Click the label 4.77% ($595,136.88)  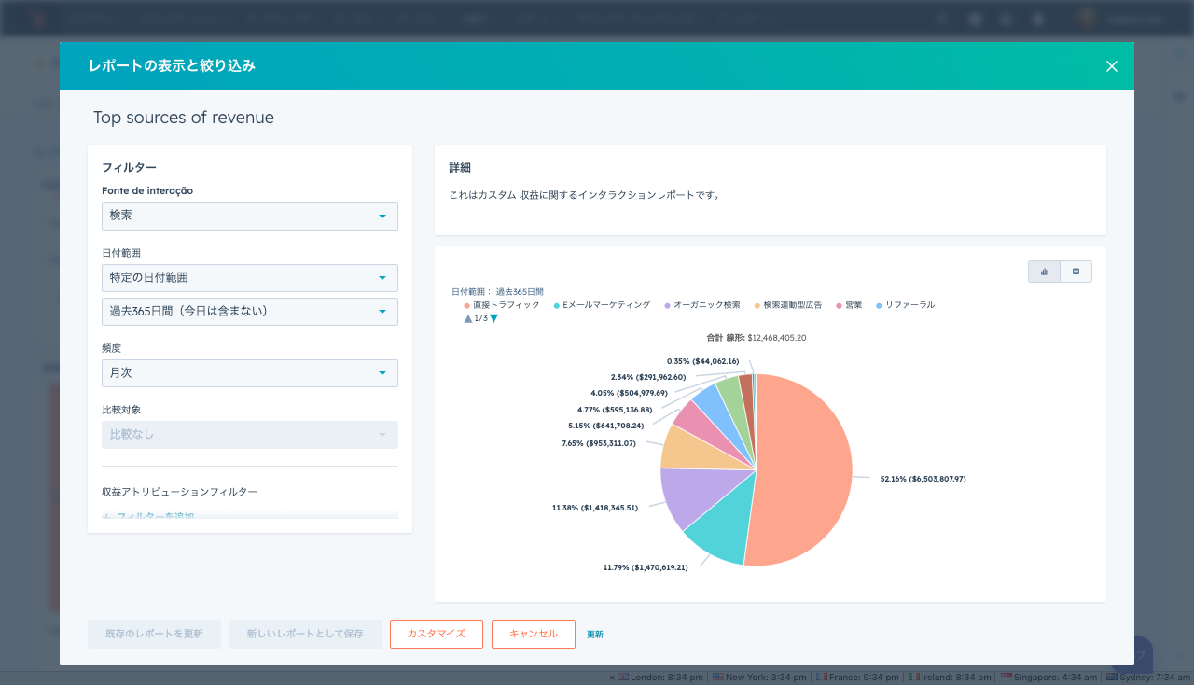(615, 410)
